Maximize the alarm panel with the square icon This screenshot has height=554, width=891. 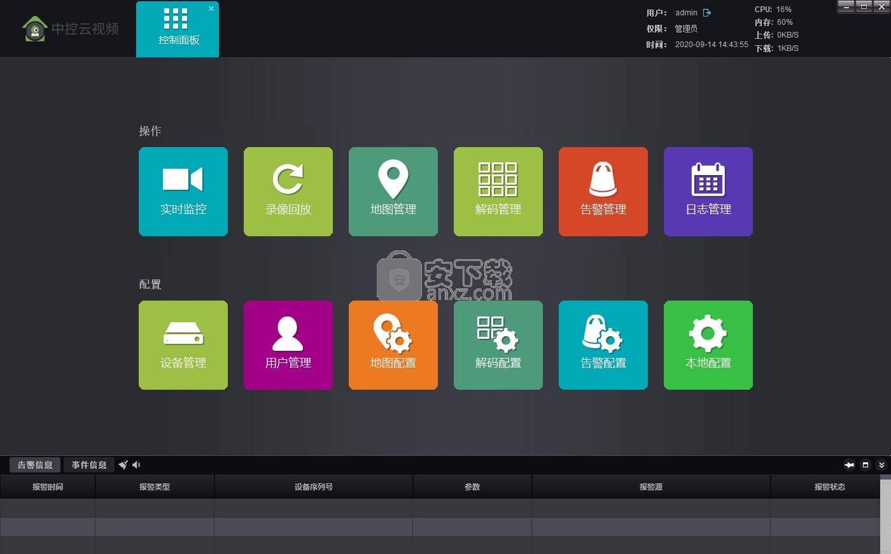click(x=866, y=465)
